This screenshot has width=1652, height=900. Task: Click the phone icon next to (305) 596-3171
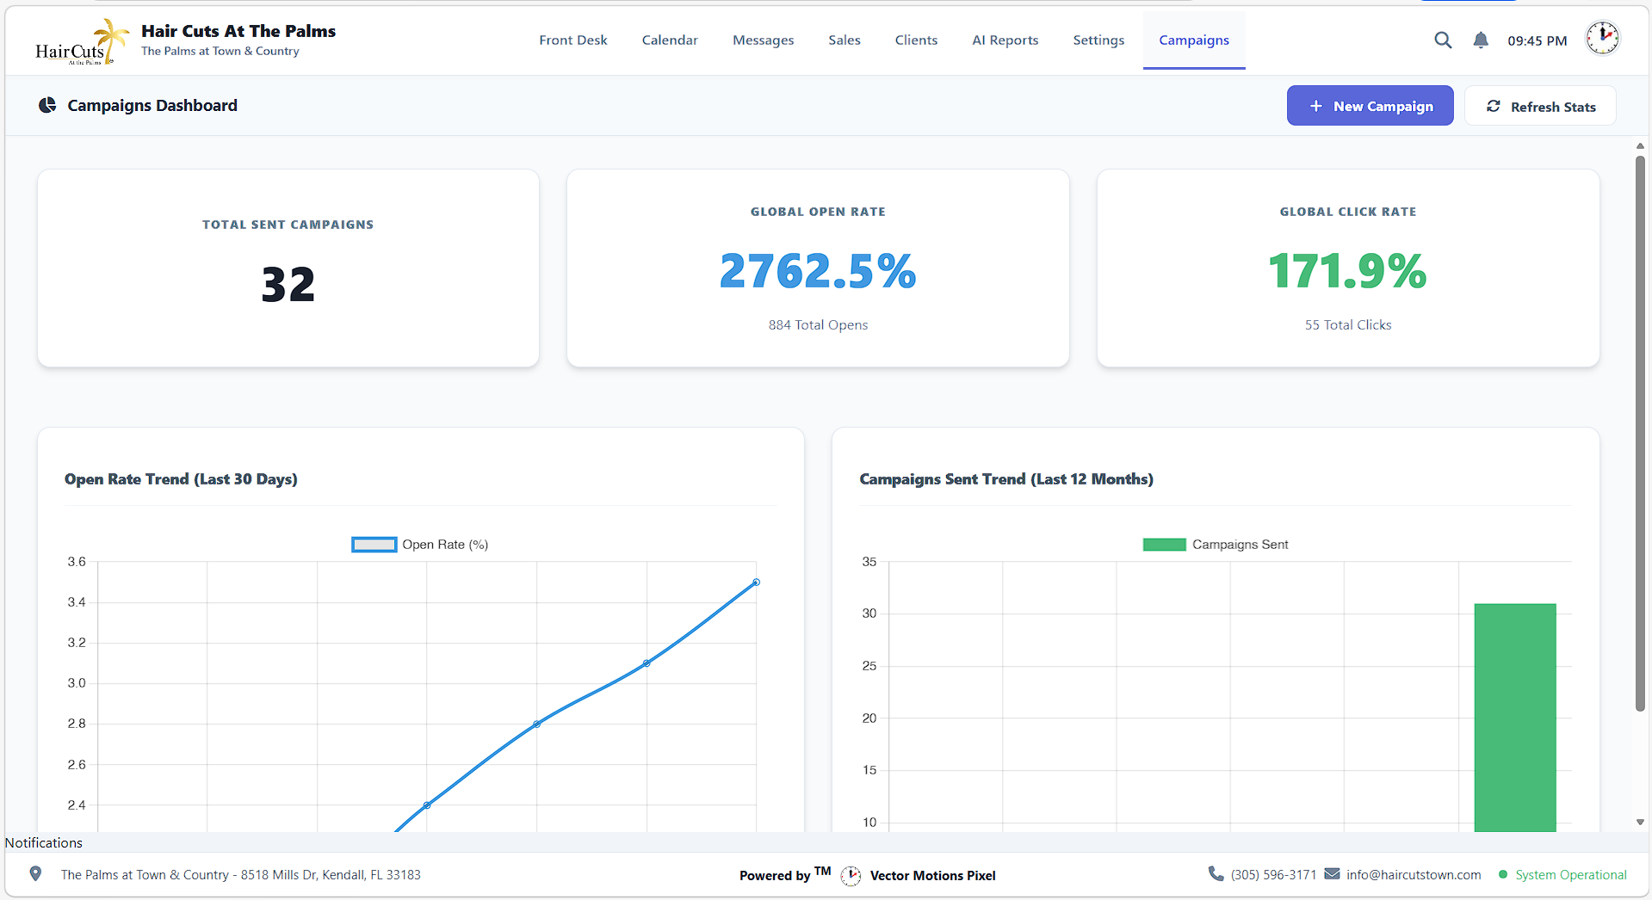pos(1215,874)
